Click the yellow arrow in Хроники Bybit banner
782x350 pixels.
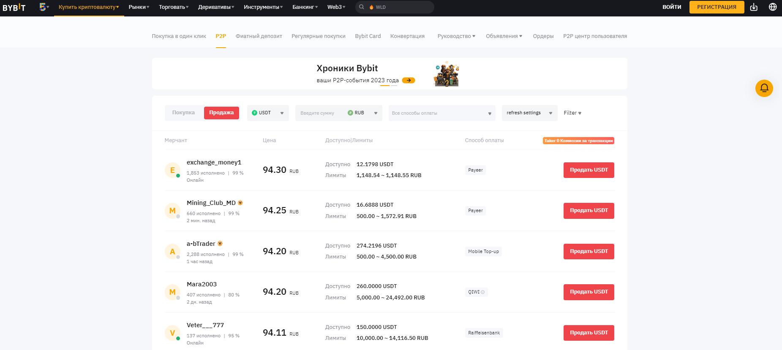click(x=409, y=80)
